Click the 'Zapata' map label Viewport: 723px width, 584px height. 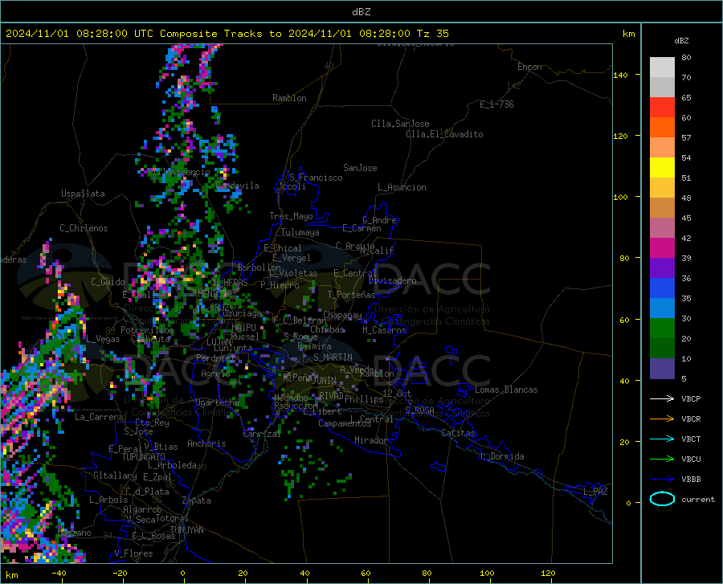pos(197,500)
